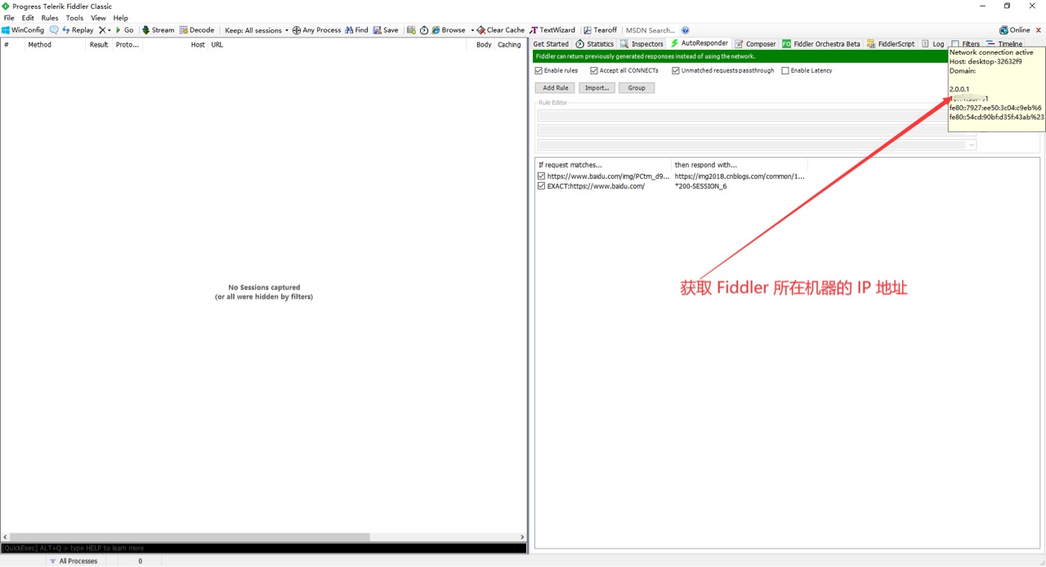Switch to the Statistics tab
Screen dimensions: 1046x567
[594, 44]
